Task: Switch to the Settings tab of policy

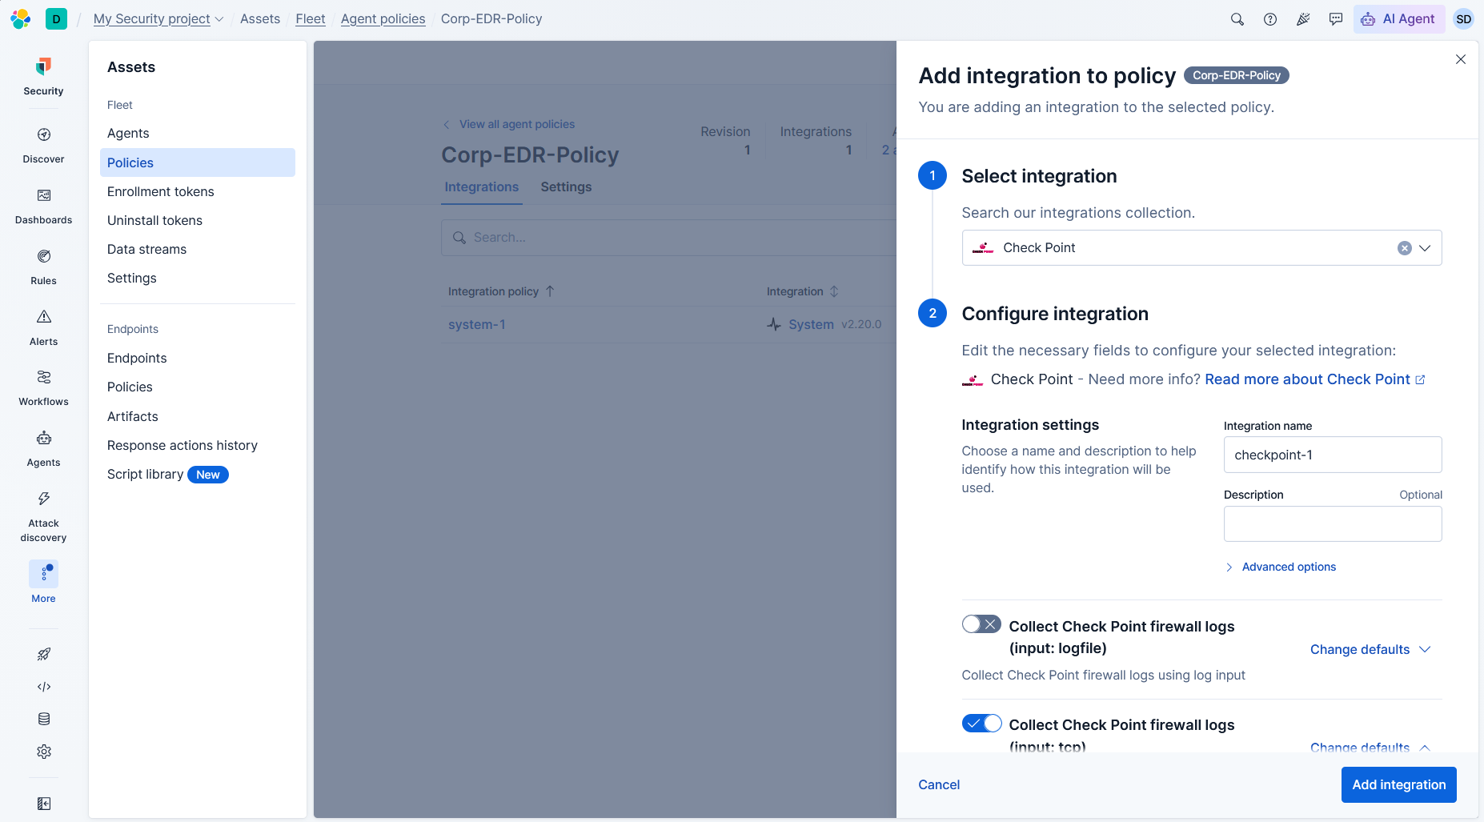Action: pos(566,186)
